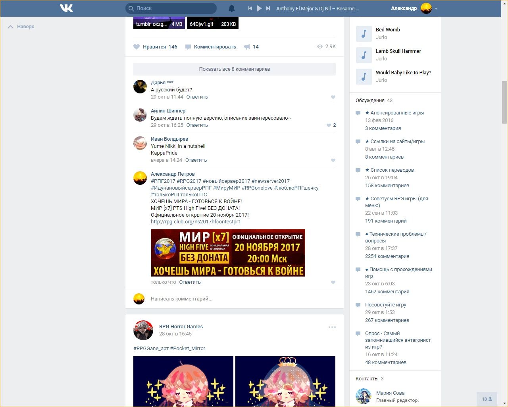
Task: Click the #Pocket_Mirror hashtag
Action: click(x=188, y=349)
